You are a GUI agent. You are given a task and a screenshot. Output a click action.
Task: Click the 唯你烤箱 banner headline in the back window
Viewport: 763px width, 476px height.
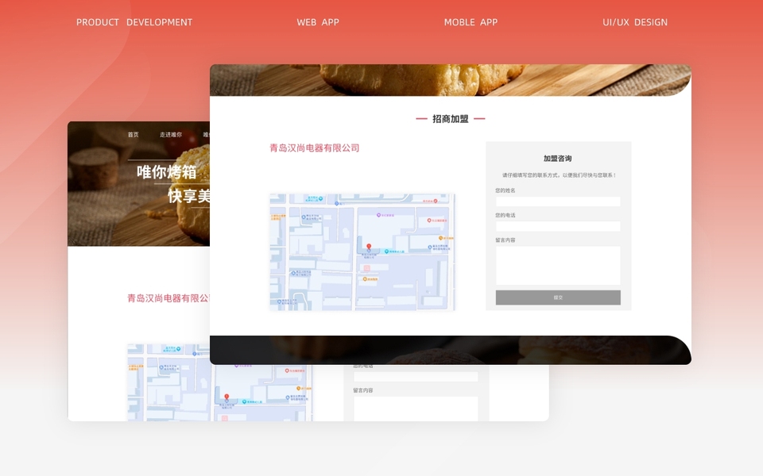[166, 172]
